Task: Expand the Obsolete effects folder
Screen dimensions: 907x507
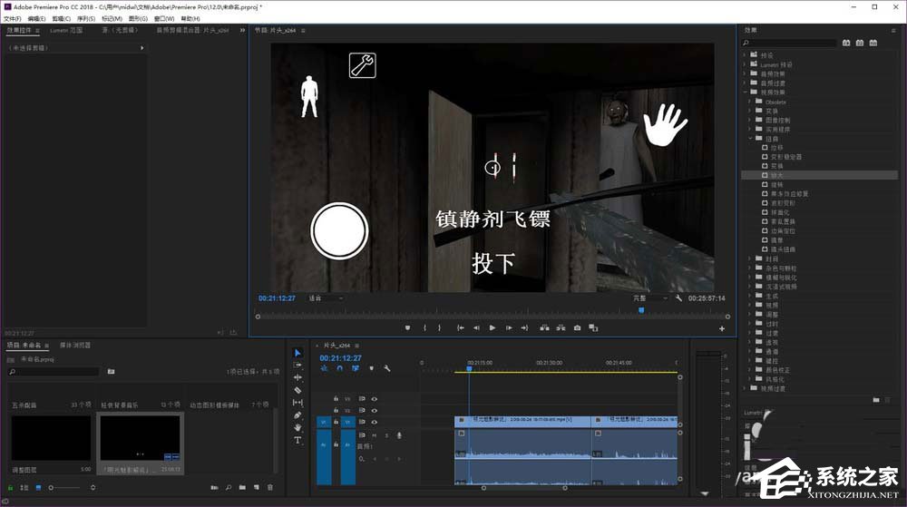Action: (751, 102)
